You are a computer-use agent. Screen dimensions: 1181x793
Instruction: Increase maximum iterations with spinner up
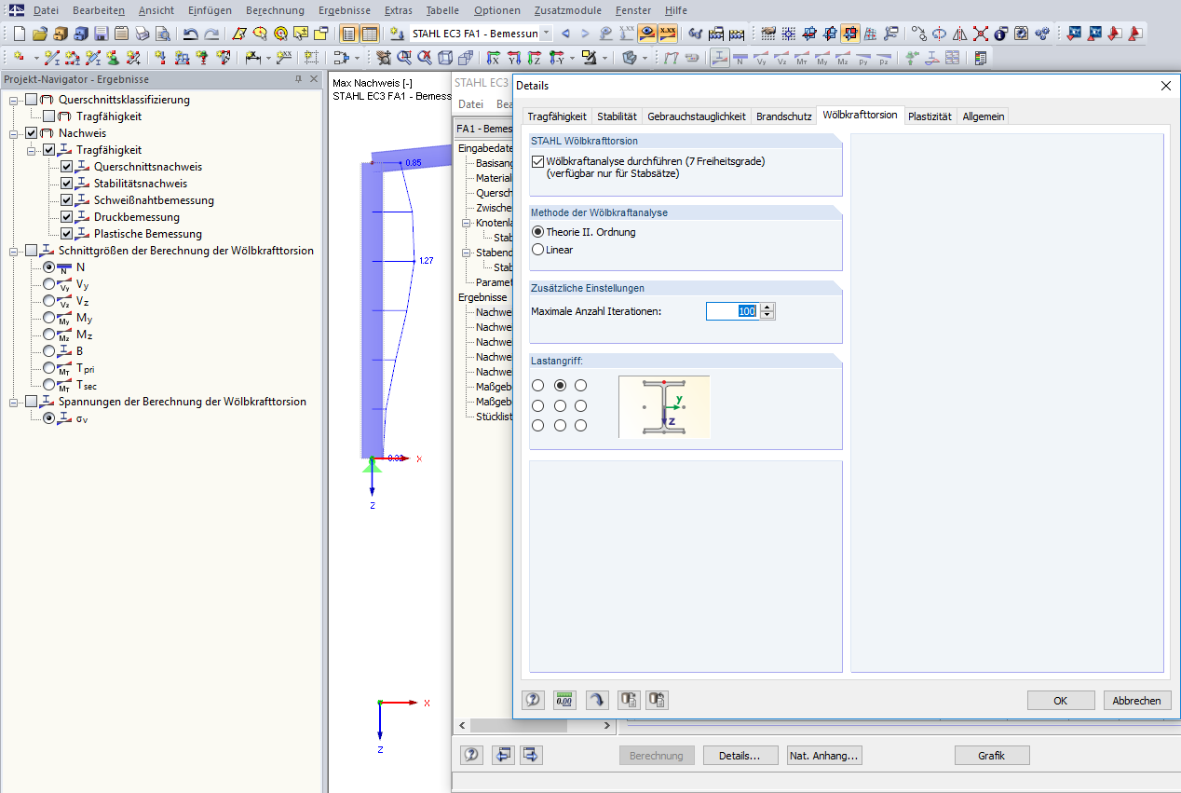pyautogui.click(x=767, y=308)
